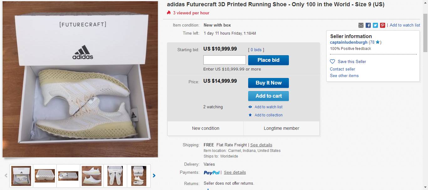The image size is (428, 190).
Task: Click the seller's blue feedback star
Action: click(378, 42)
